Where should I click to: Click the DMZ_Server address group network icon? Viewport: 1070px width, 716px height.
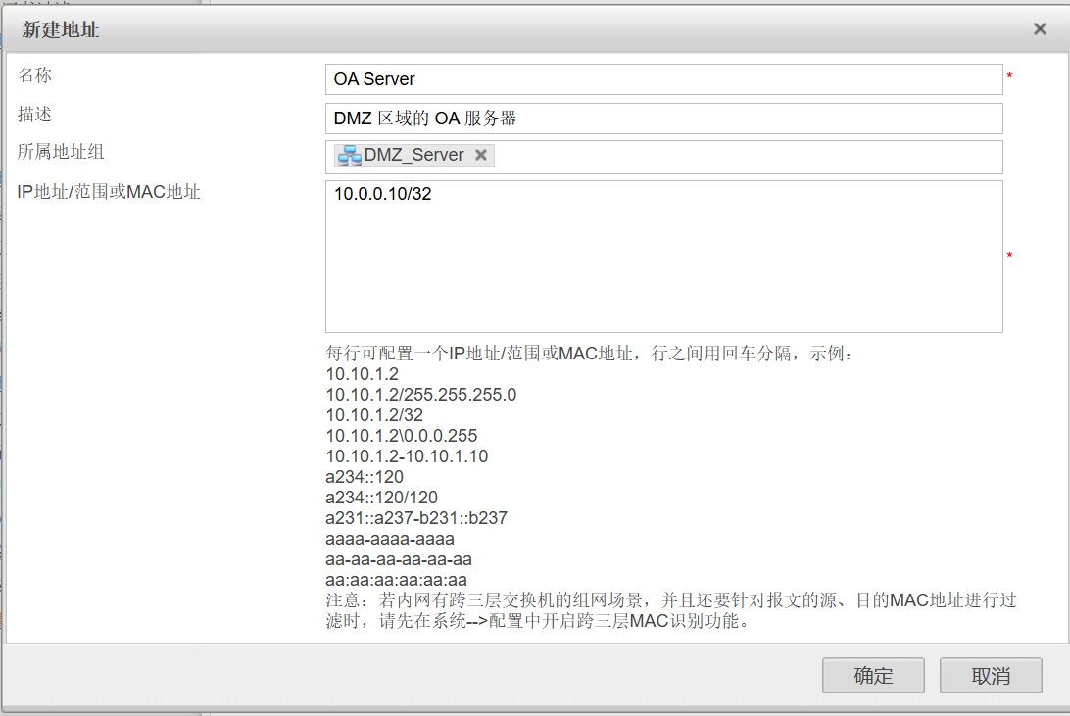tap(350, 156)
